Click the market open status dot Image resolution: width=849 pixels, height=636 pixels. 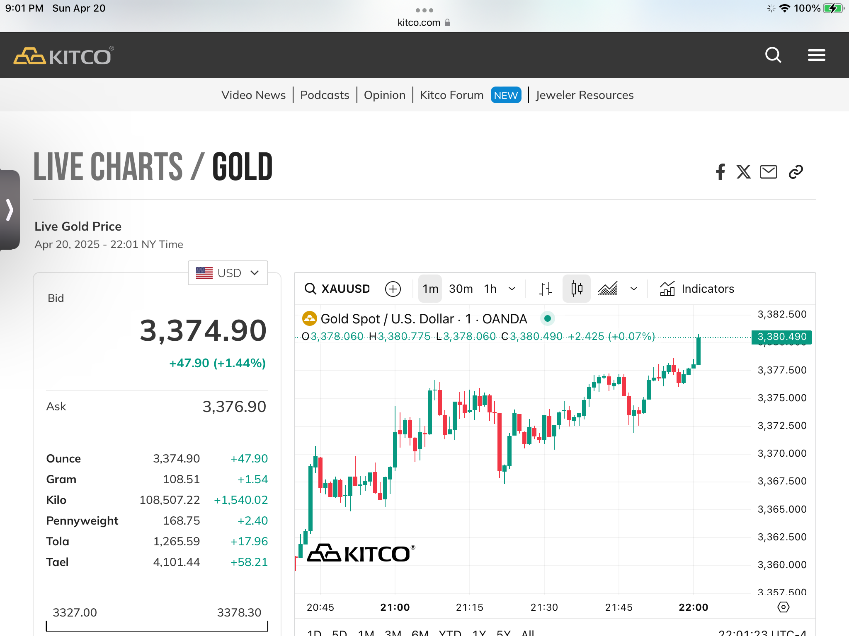tap(548, 318)
